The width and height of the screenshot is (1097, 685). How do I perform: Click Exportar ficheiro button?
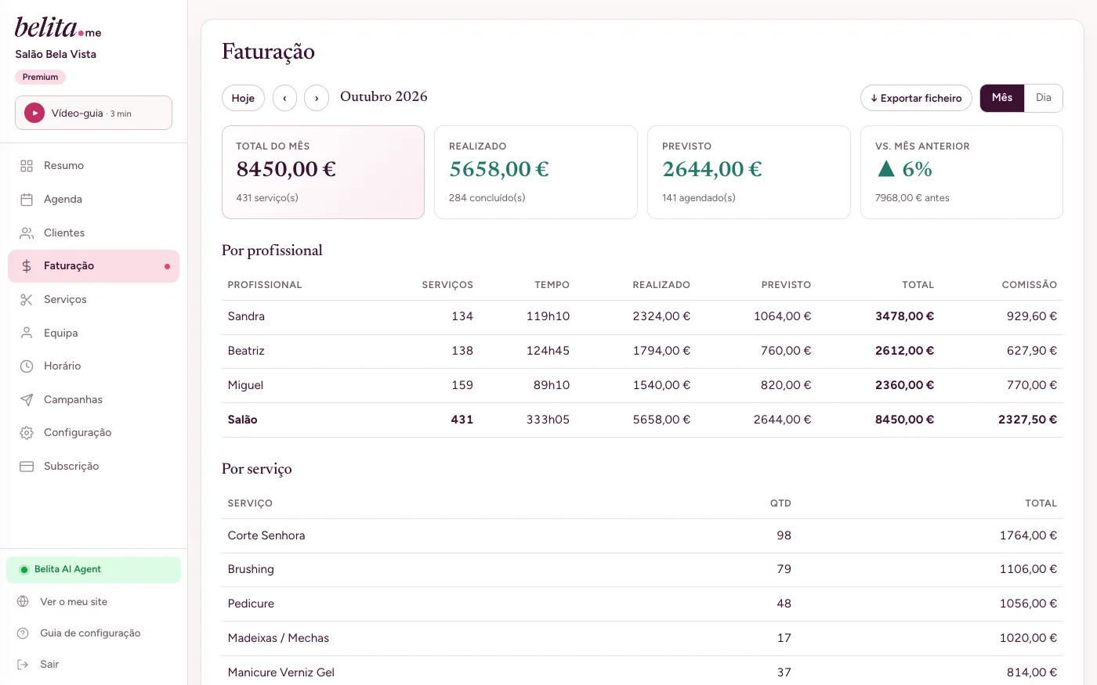[x=916, y=98]
